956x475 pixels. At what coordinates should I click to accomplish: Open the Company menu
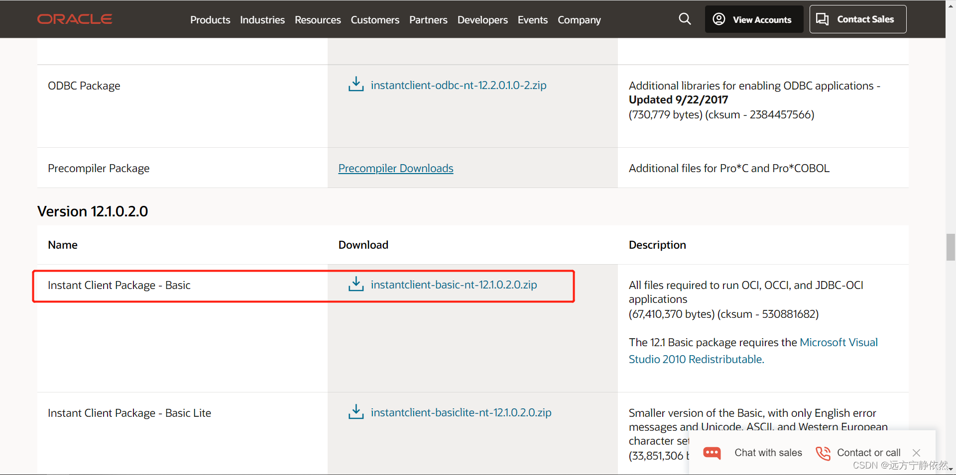(x=579, y=20)
